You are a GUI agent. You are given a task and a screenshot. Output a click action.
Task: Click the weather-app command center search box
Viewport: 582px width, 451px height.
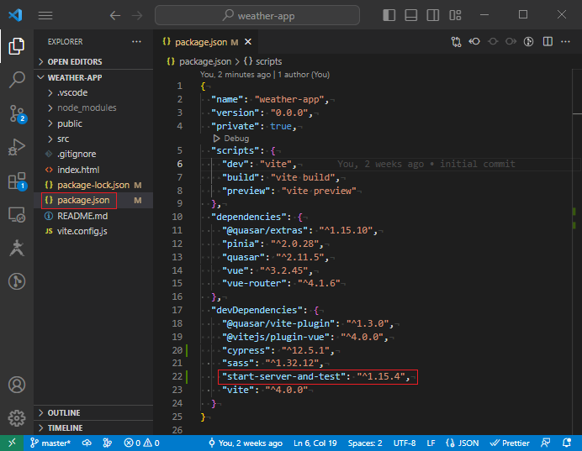[257, 15]
